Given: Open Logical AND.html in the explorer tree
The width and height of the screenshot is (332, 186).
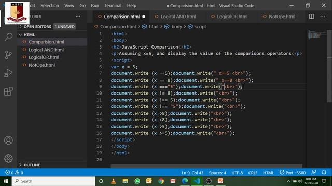Looking at the screenshot, I should (x=46, y=50).
